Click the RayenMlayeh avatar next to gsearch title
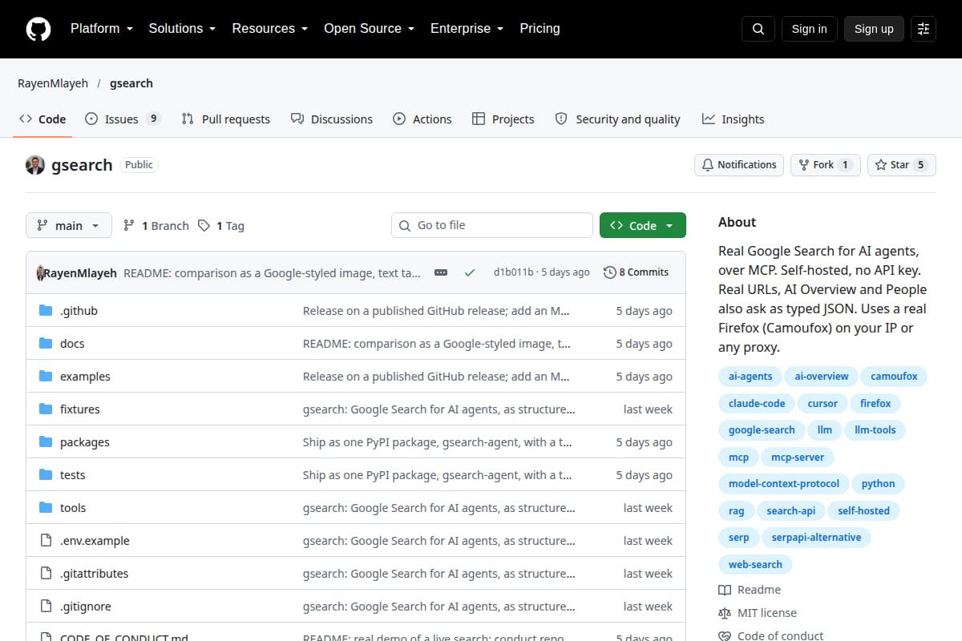962x641 pixels. tap(35, 165)
